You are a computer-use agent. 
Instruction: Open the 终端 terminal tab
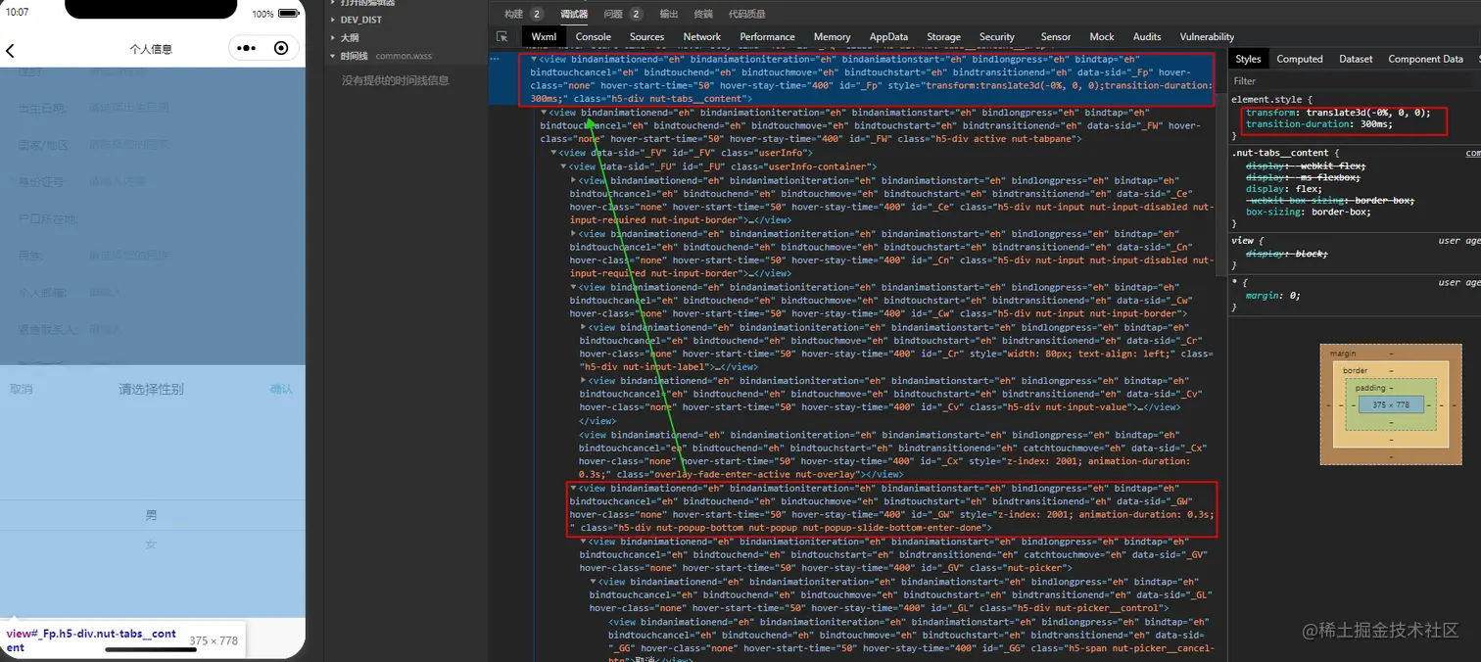703,14
